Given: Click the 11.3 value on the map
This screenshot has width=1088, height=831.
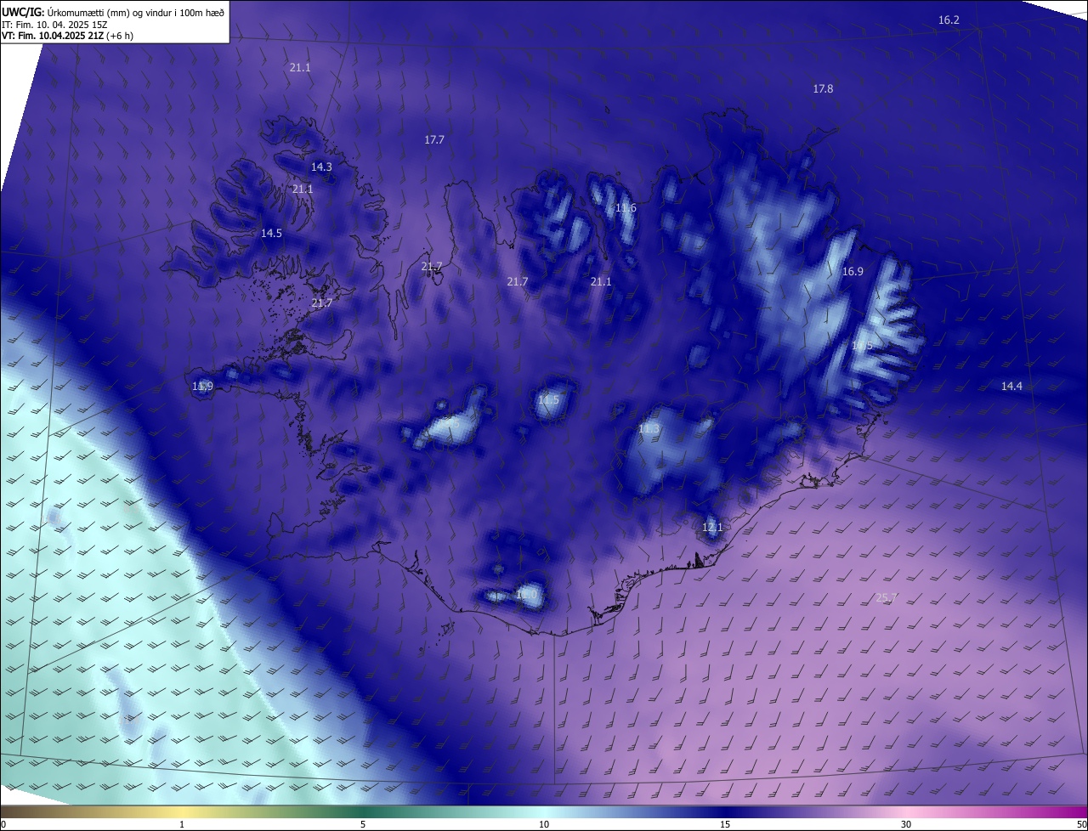Looking at the screenshot, I should pos(649,429).
